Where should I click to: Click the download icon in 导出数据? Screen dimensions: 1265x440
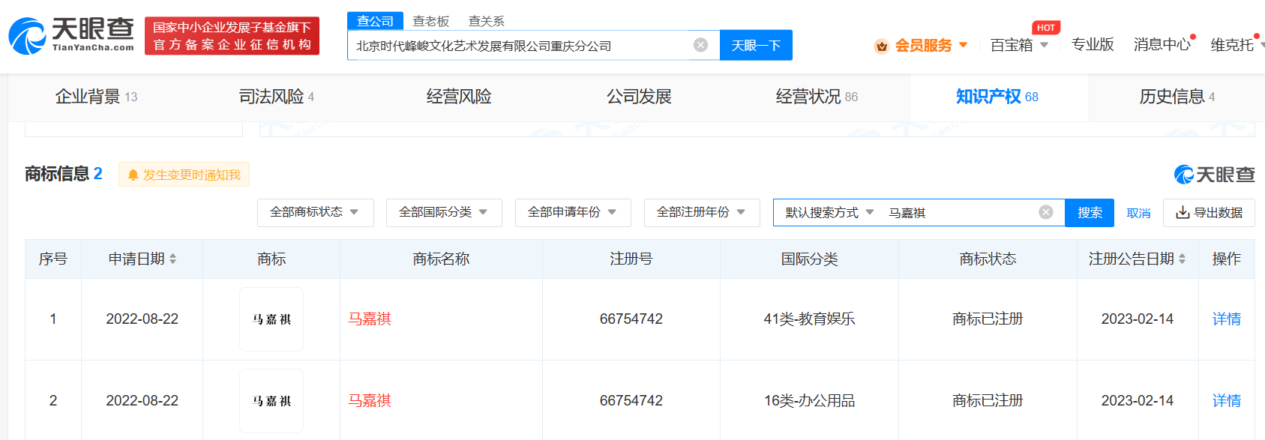pos(1183,212)
